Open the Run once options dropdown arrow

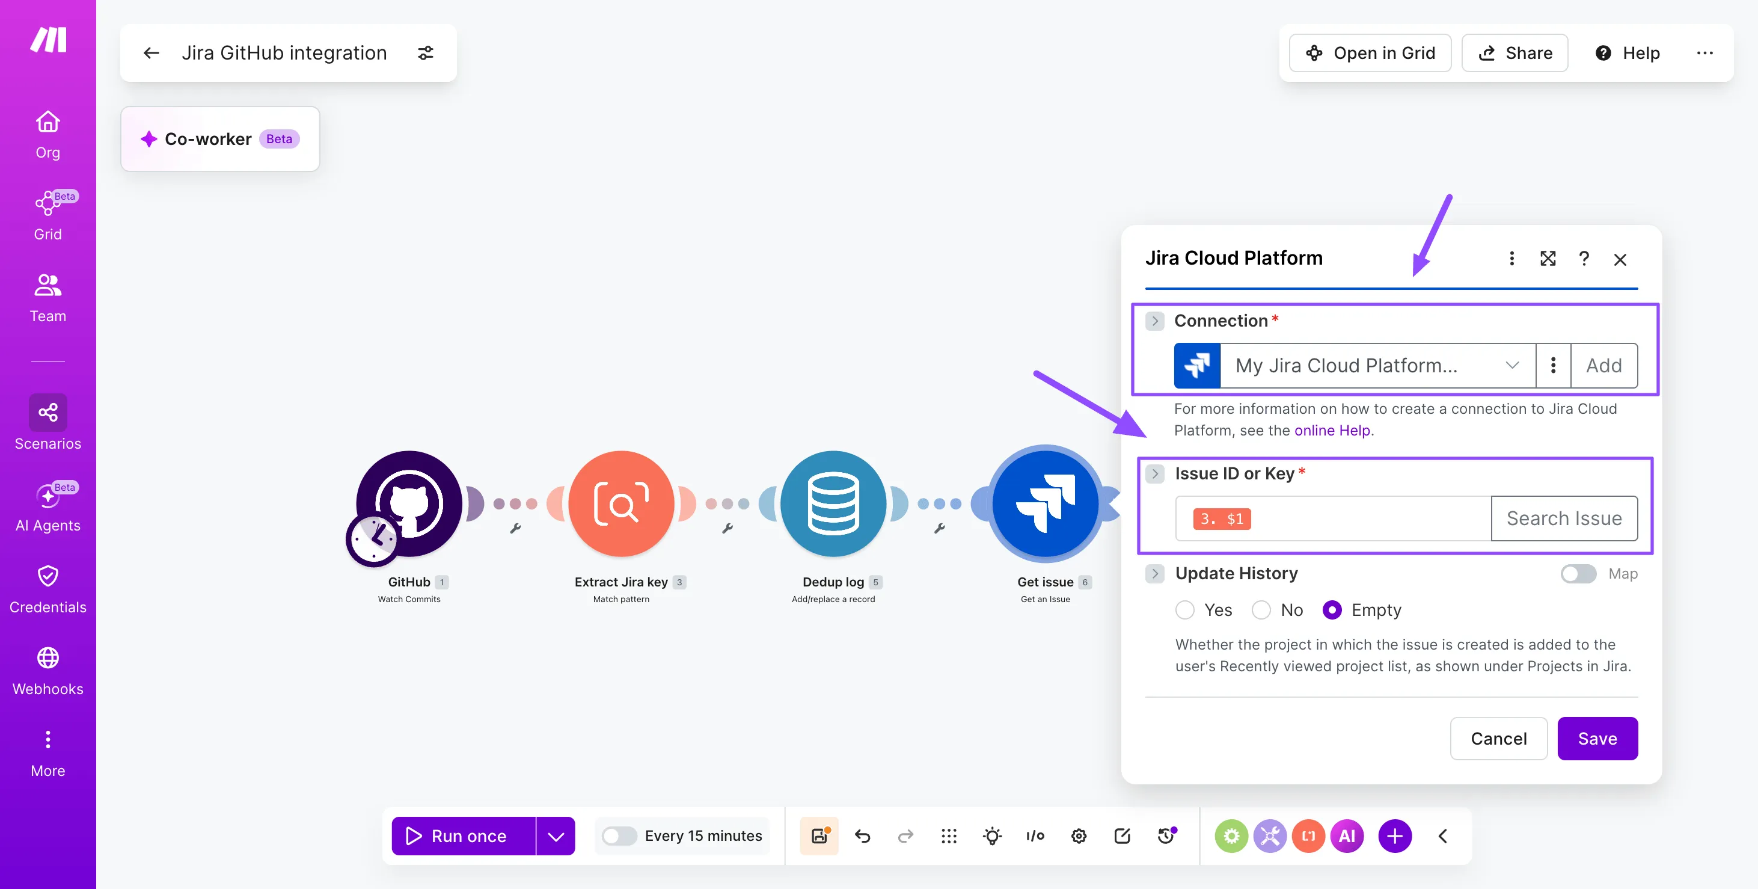pyautogui.click(x=556, y=835)
